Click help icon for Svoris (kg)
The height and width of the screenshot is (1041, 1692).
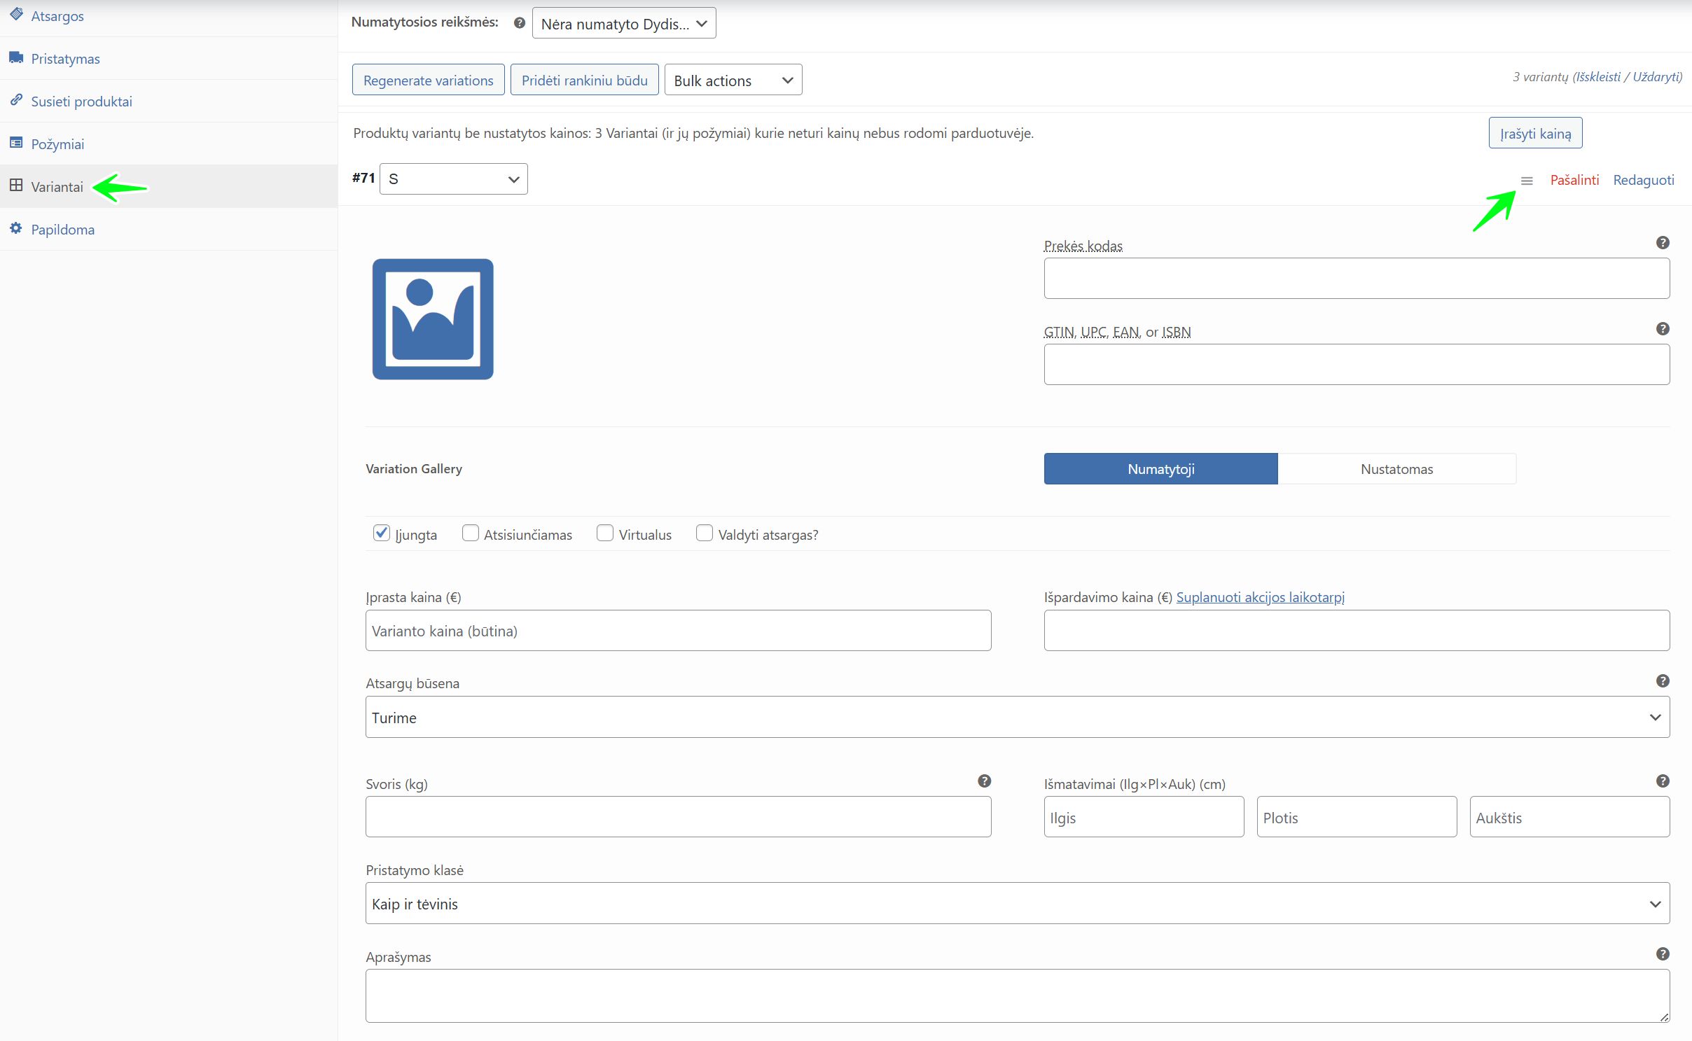[x=984, y=781]
